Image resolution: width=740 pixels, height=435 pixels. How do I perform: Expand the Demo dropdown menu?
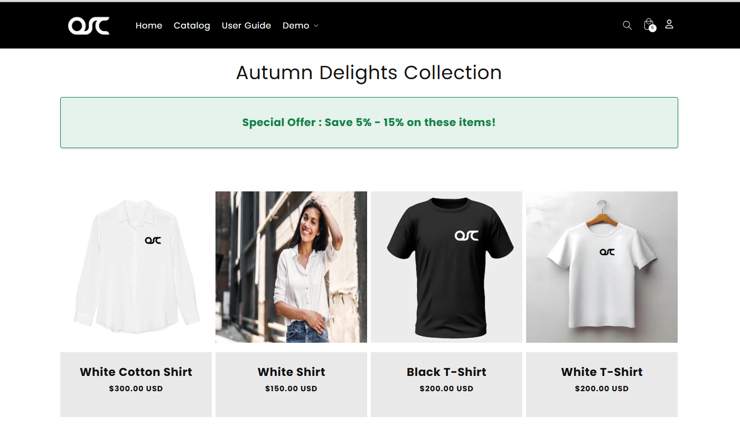pyautogui.click(x=300, y=25)
